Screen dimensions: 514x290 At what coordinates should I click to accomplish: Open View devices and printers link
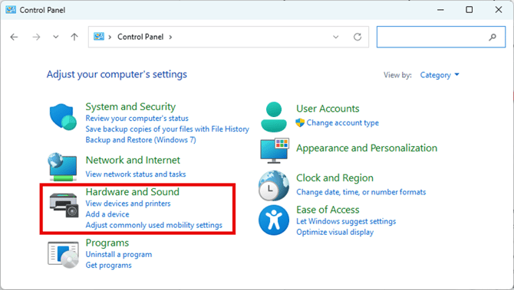tap(128, 204)
